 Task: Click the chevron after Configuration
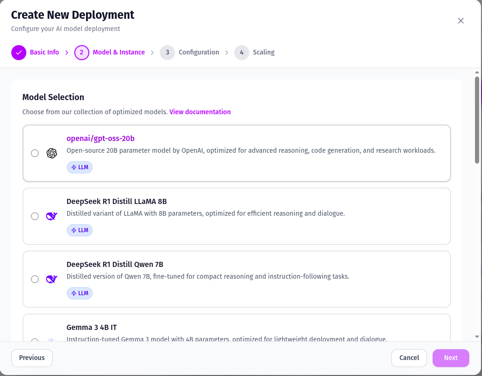(x=227, y=53)
